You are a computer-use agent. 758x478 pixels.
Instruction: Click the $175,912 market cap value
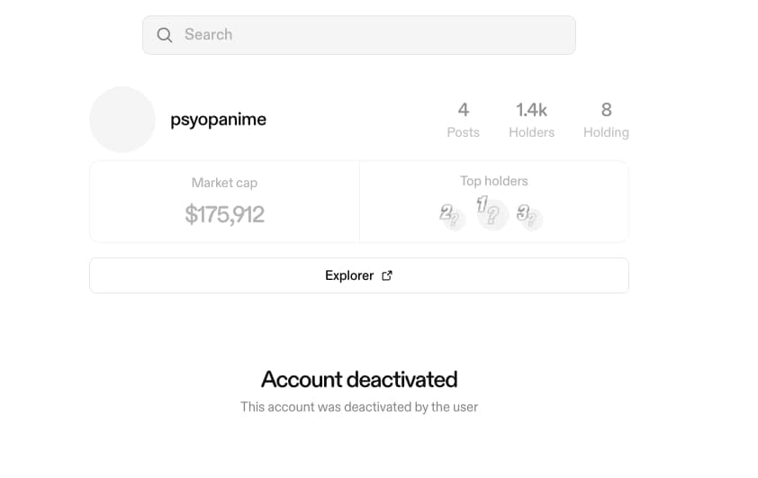tap(224, 214)
